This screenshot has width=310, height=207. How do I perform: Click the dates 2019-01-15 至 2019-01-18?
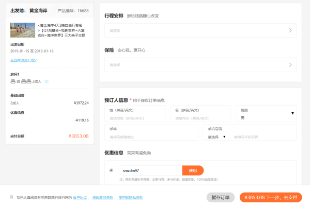[x=32, y=51]
